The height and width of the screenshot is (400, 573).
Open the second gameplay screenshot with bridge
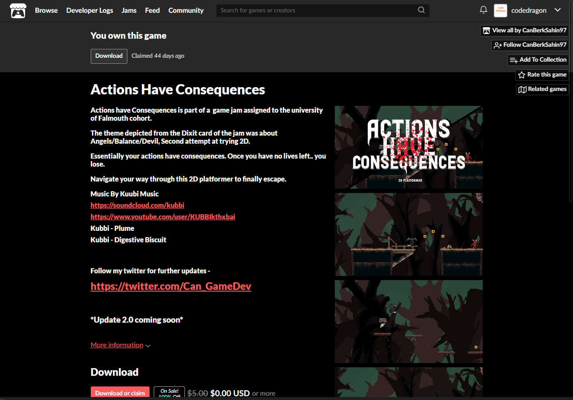click(x=409, y=234)
